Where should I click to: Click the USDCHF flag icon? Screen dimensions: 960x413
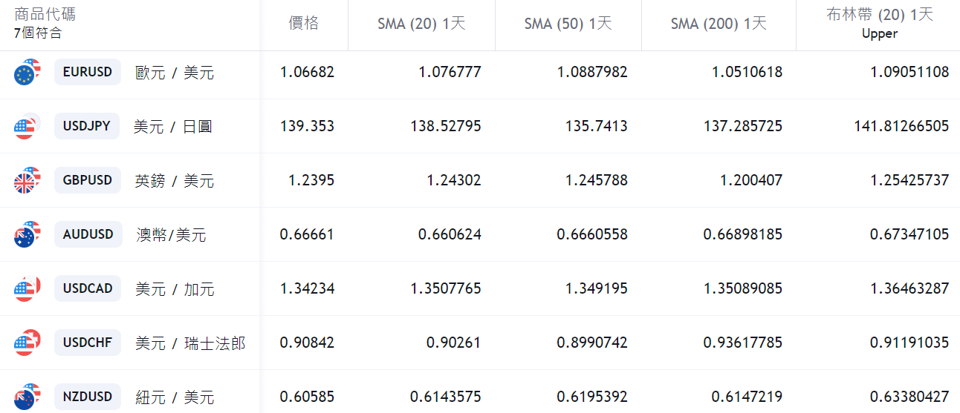[x=27, y=343]
